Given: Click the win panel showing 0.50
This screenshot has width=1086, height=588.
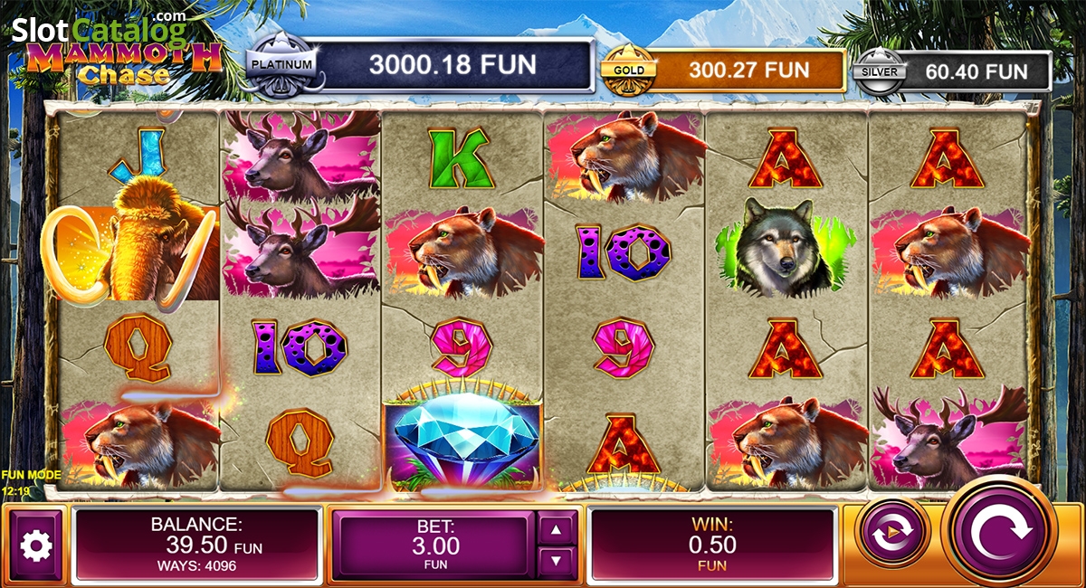Looking at the screenshot, I should (712, 544).
